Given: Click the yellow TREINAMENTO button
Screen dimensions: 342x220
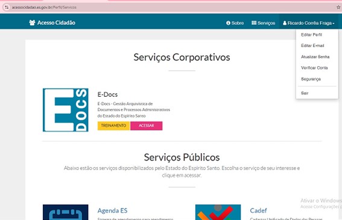Looking at the screenshot, I should pyautogui.click(x=113, y=126).
